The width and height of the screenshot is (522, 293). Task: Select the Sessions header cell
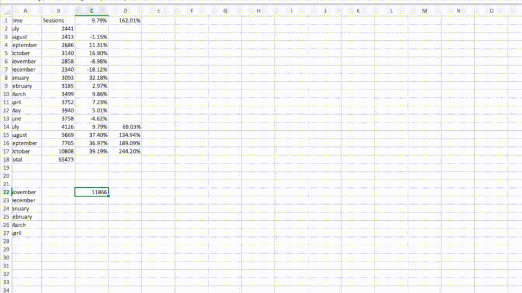pyautogui.click(x=58, y=21)
